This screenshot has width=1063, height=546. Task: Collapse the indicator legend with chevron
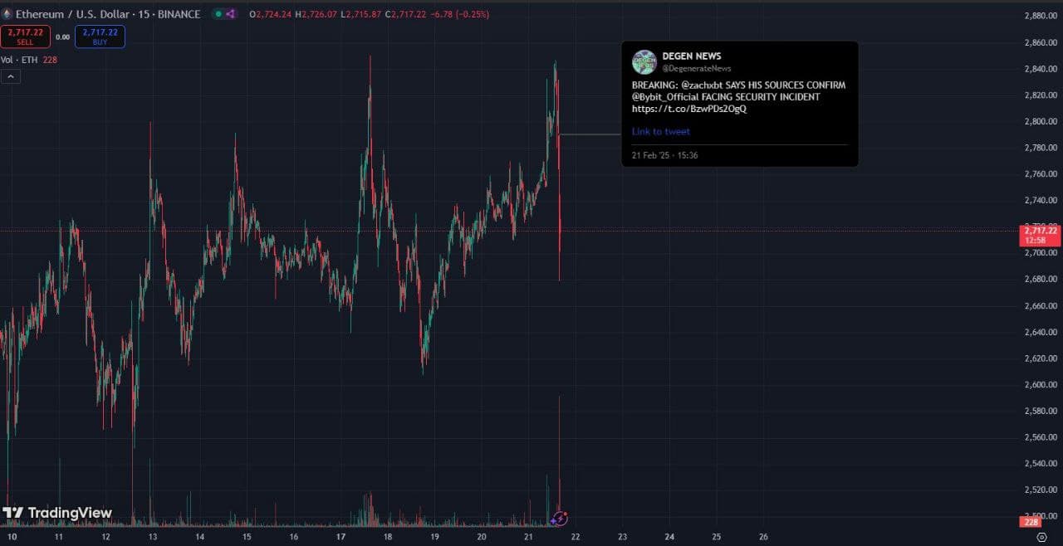tap(11, 76)
